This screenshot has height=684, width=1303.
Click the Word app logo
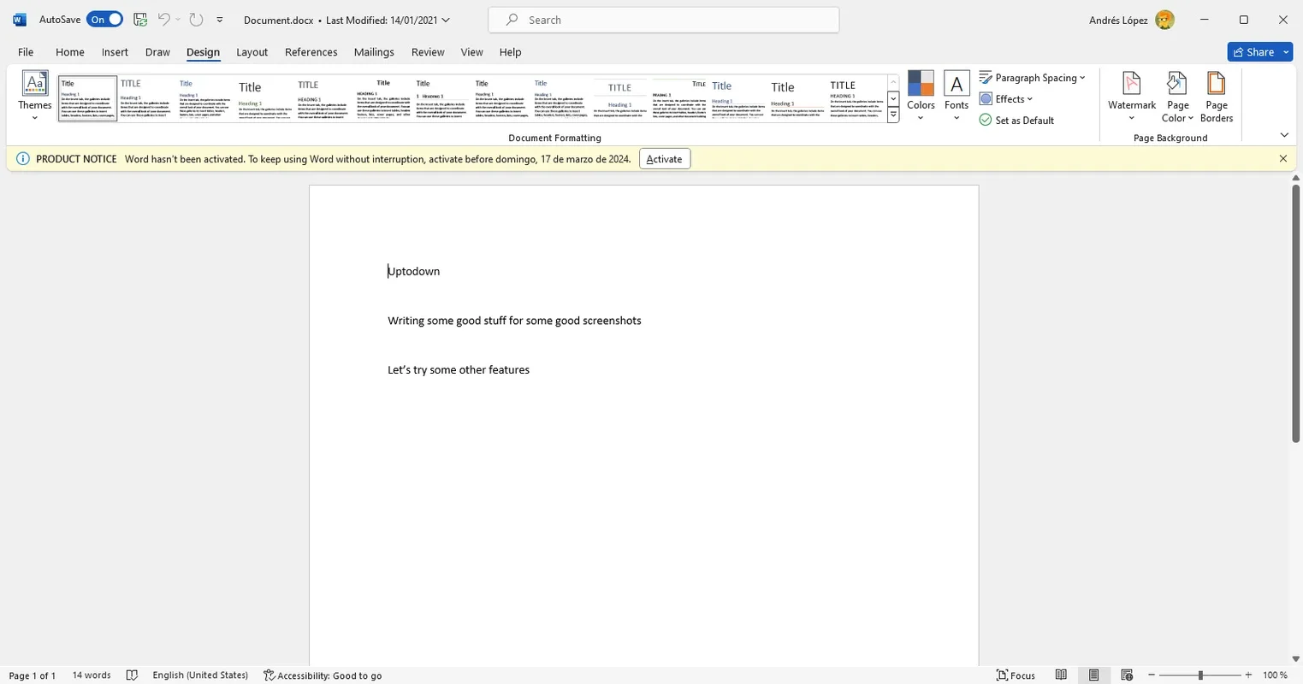[20, 20]
